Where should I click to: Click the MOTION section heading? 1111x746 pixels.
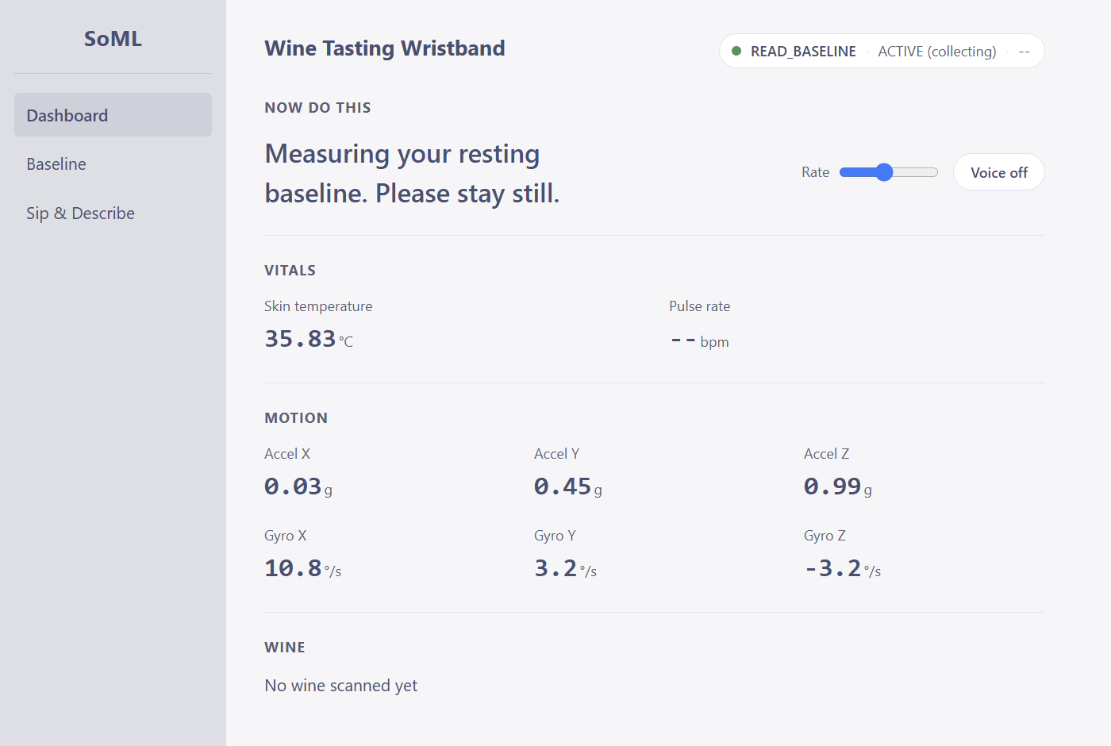pos(296,418)
